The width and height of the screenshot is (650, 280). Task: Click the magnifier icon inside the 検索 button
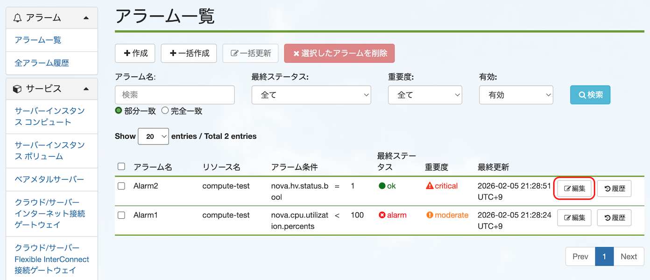coord(583,94)
